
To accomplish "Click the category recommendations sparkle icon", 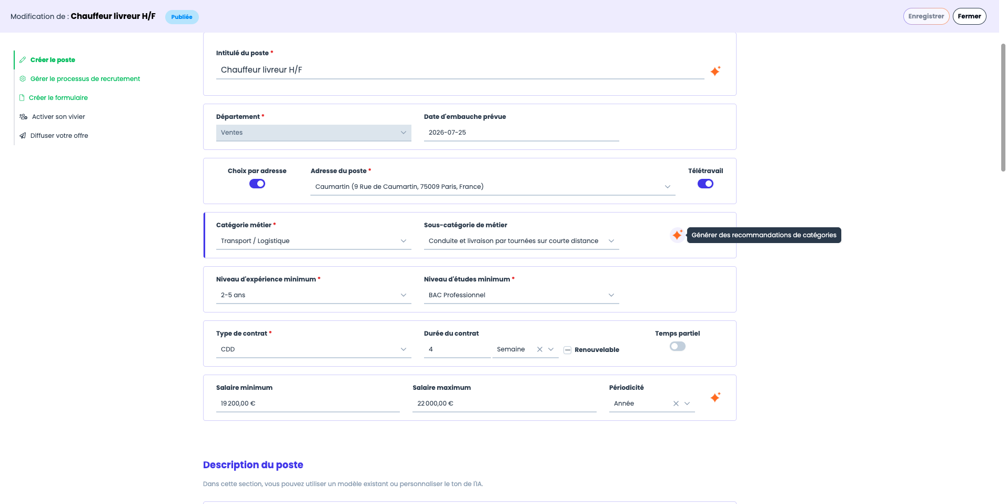I will tap(677, 235).
